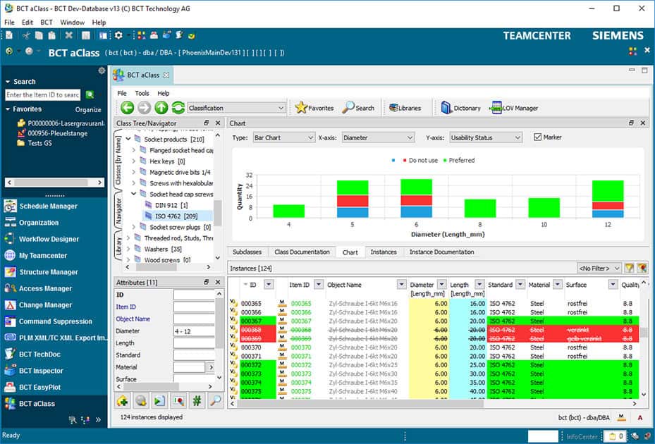Open the Search magnifier in aClass toolbar
This screenshot has width=655, height=444.
[x=358, y=108]
